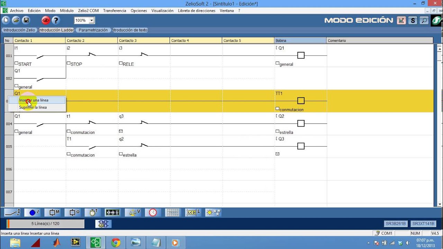Click the Bobina column header
This screenshot has height=249, width=443.
300,40
